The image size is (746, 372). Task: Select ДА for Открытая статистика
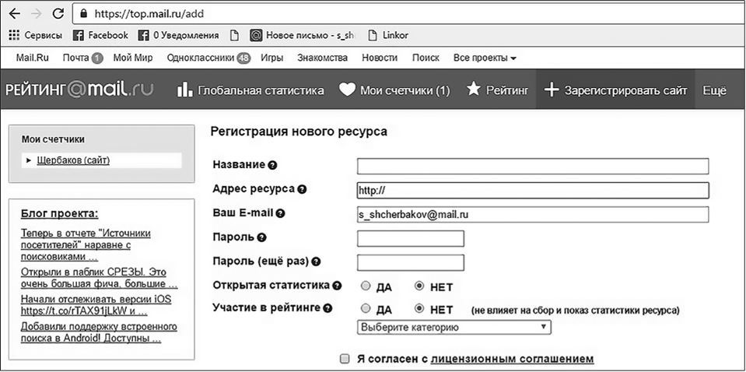pyautogui.click(x=364, y=286)
